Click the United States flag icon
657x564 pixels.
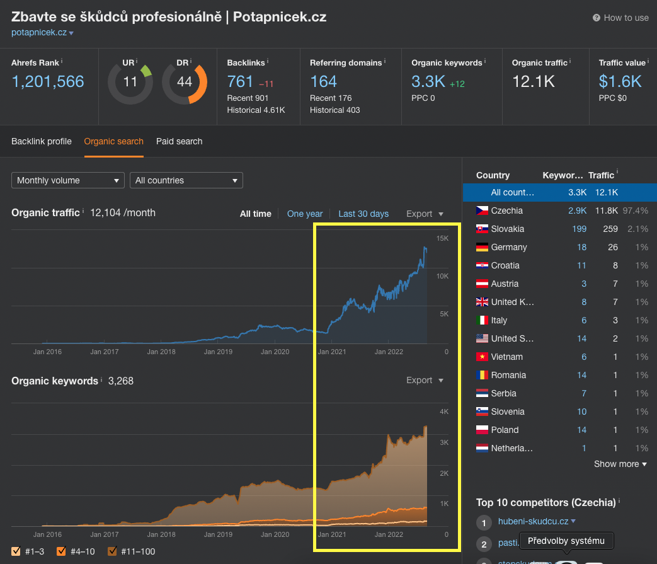482,338
